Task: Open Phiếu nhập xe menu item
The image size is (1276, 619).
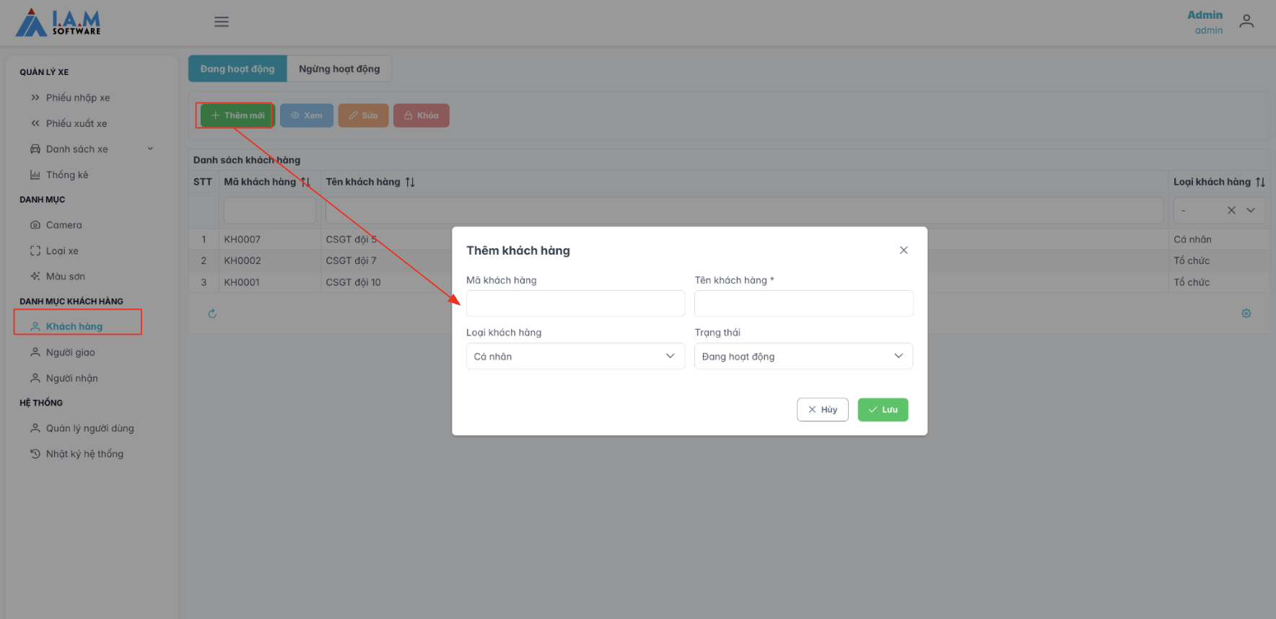Action: (x=78, y=98)
